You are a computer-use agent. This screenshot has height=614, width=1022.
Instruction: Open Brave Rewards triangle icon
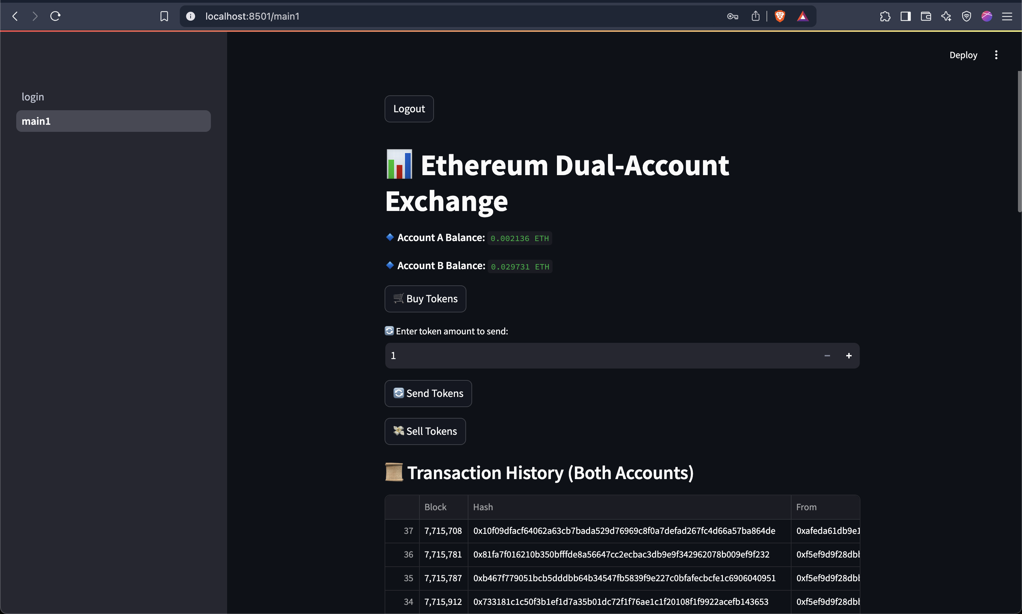point(803,16)
